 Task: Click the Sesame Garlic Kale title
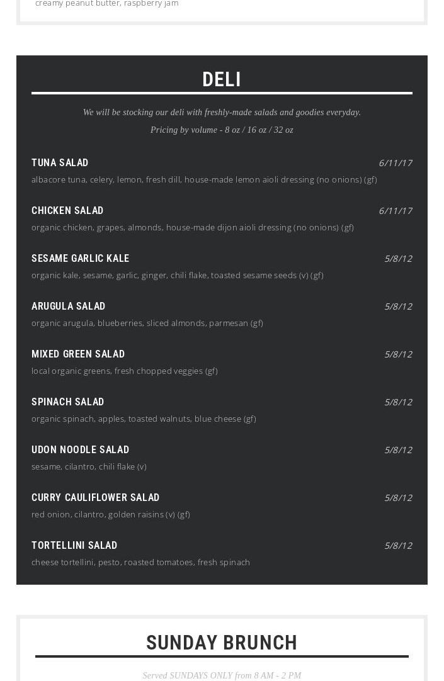pyautogui.click(x=80, y=259)
